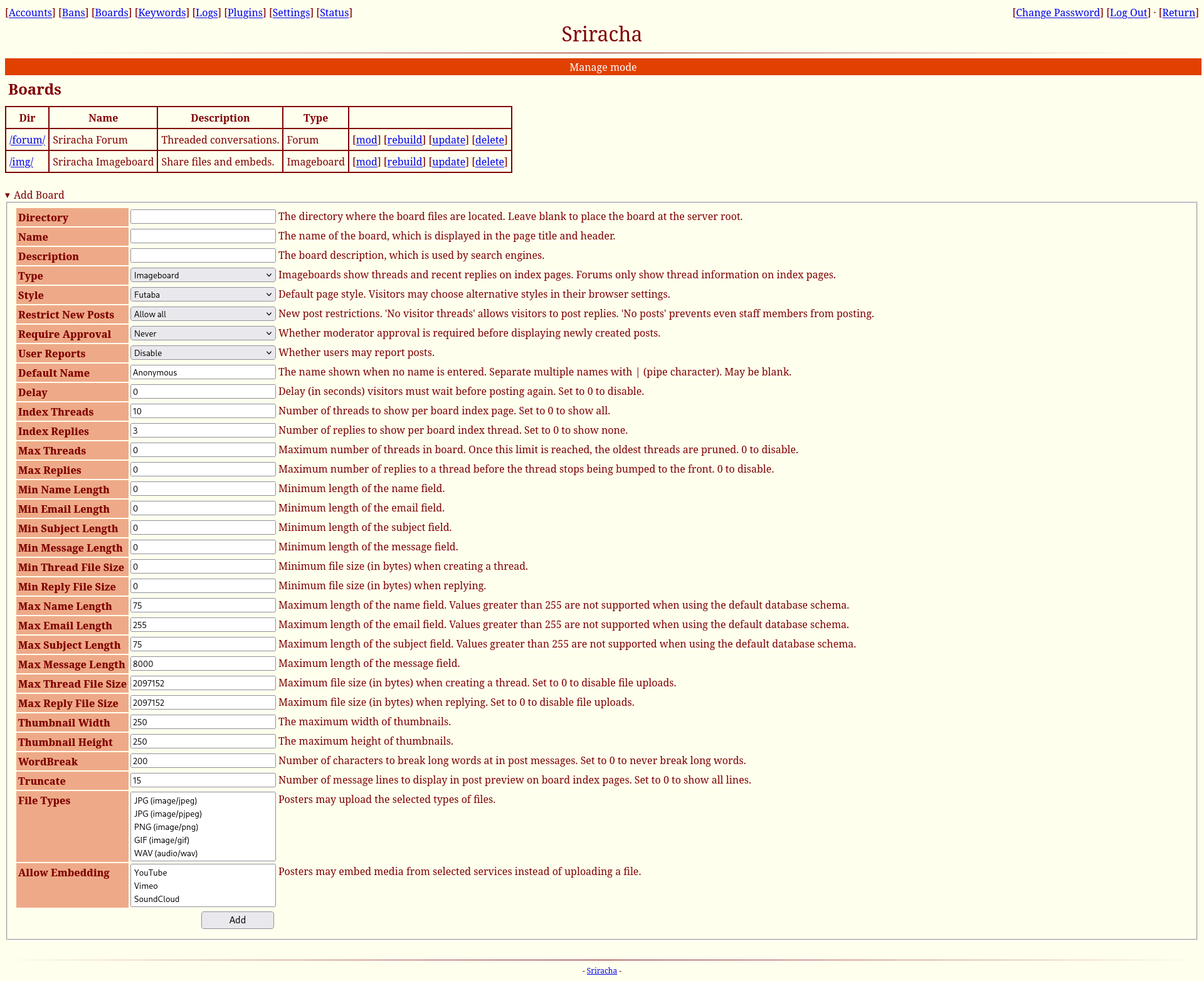Focus the Name input field
The height and width of the screenshot is (981, 1204).
[203, 236]
